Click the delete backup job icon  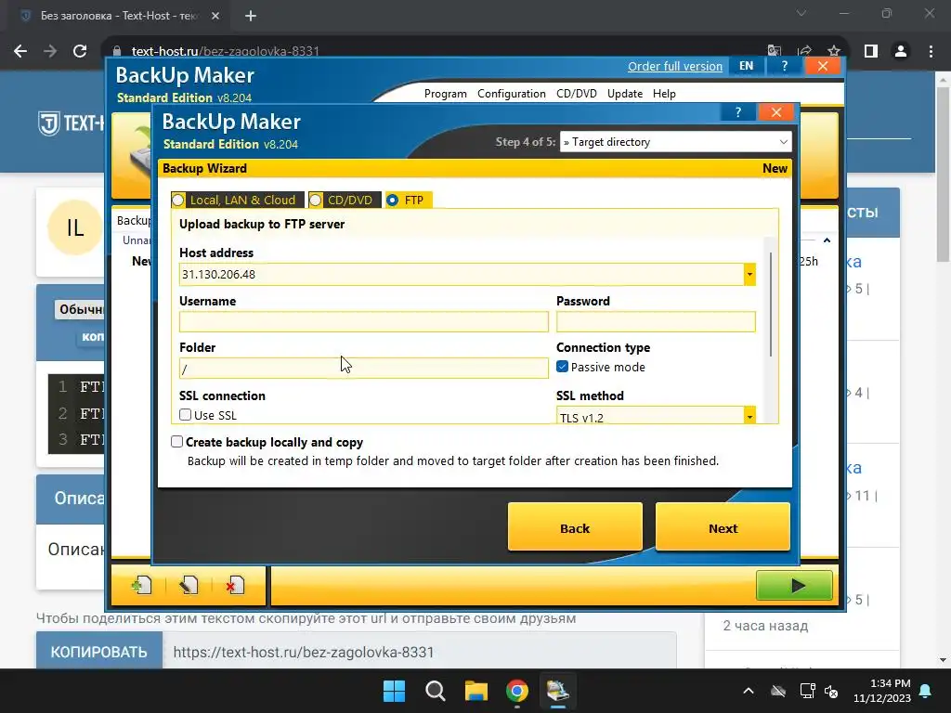pyautogui.click(x=235, y=586)
